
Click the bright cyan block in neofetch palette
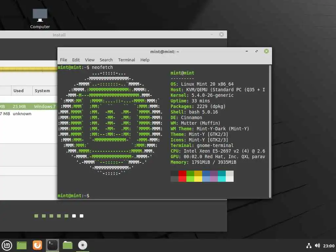[222, 179]
